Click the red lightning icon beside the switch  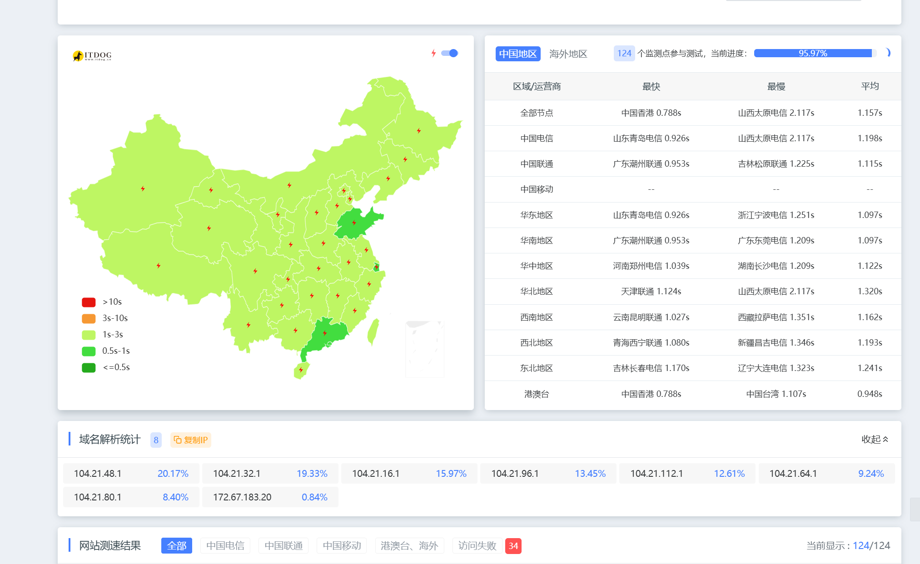point(433,53)
